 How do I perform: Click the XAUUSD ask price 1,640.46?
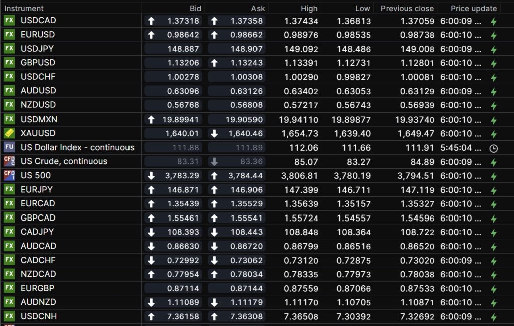[x=246, y=133]
